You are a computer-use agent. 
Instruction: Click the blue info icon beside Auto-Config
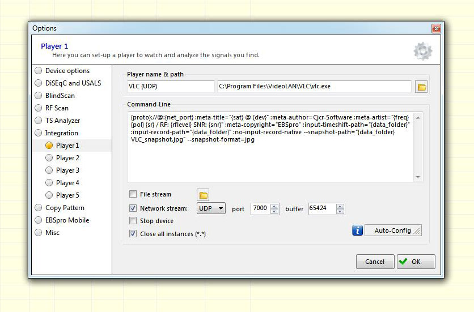[x=357, y=230]
